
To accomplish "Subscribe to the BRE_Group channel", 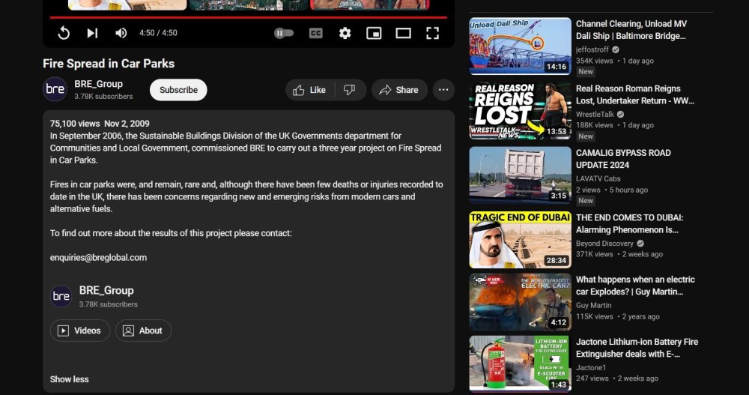I will (178, 90).
